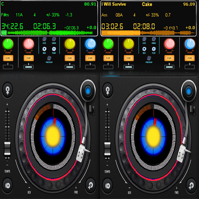
Task: Start sampler recording with left deck REC icon
Action: click(x=44, y=49)
